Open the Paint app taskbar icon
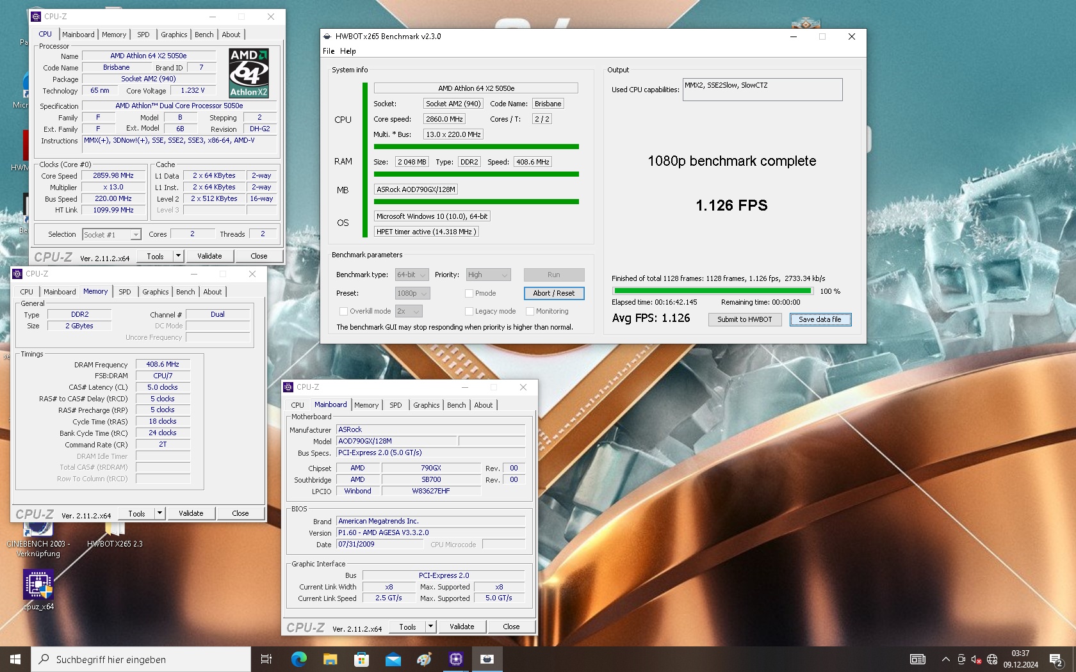This screenshot has width=1076, height=672. click(424, 659)
